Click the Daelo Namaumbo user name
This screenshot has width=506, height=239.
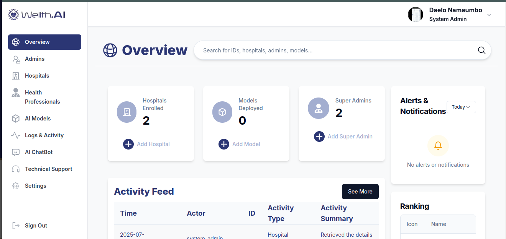pos(456,10)
